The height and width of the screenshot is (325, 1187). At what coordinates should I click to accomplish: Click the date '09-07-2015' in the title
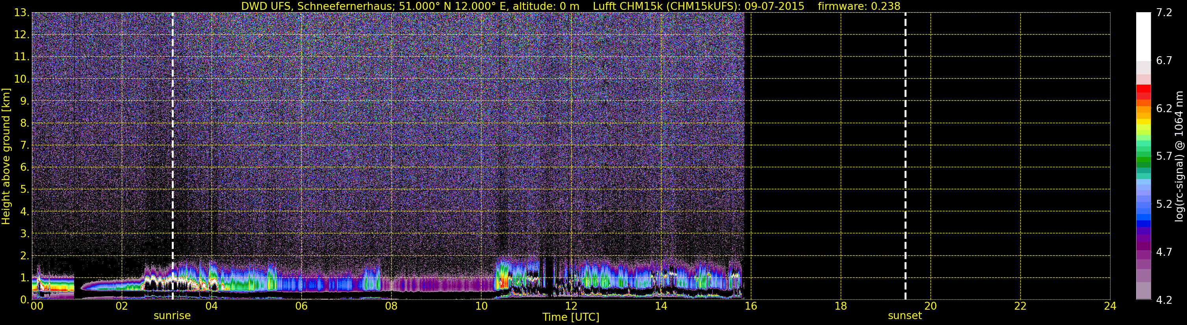[774, 6]
